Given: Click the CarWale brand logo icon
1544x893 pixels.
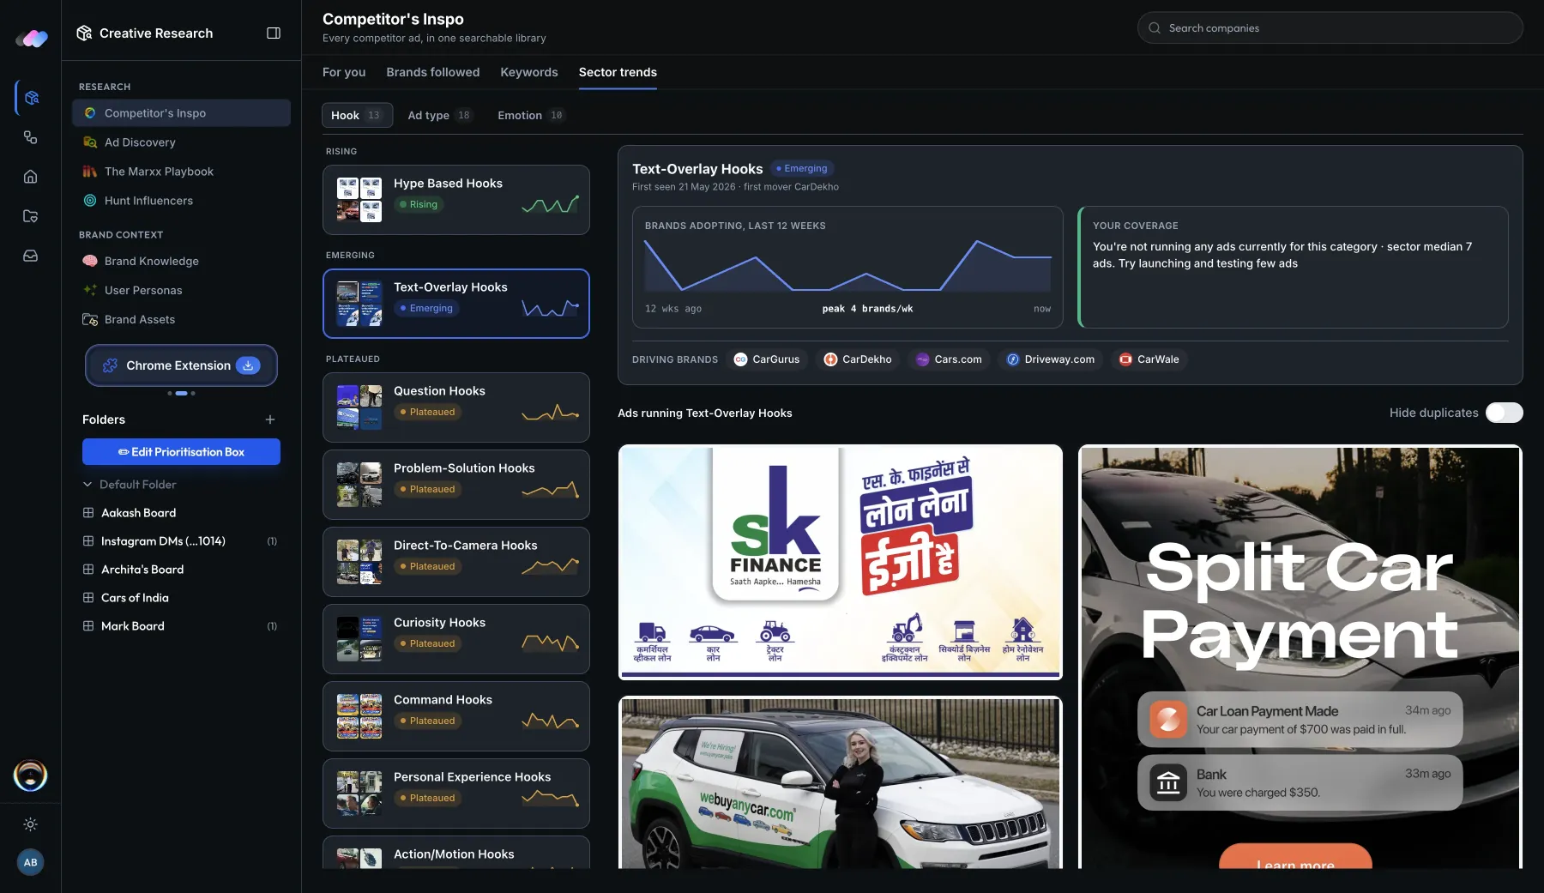Looking at the screenshot, I should point(1125,359).
